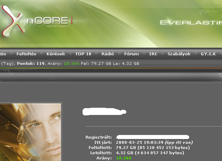Open the IRC menu link
222x161 pixels.
click(x=153, y=54)
